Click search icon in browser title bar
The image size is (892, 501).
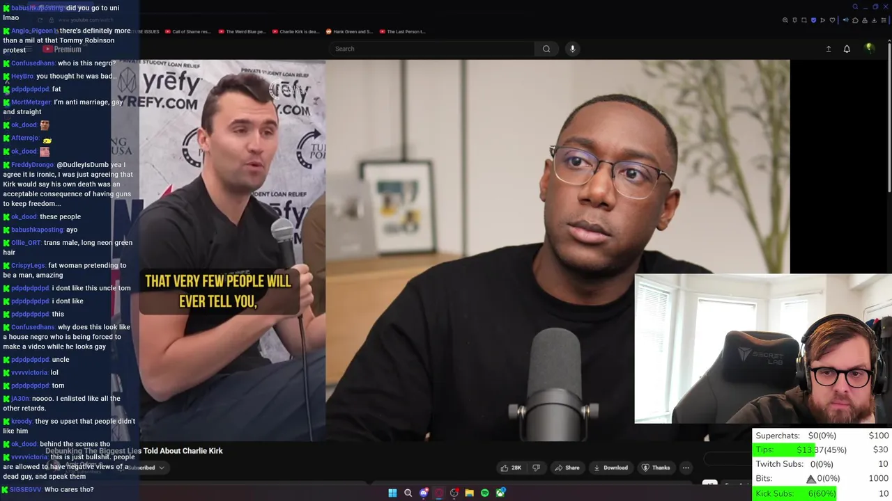click(x=855, y=7)
